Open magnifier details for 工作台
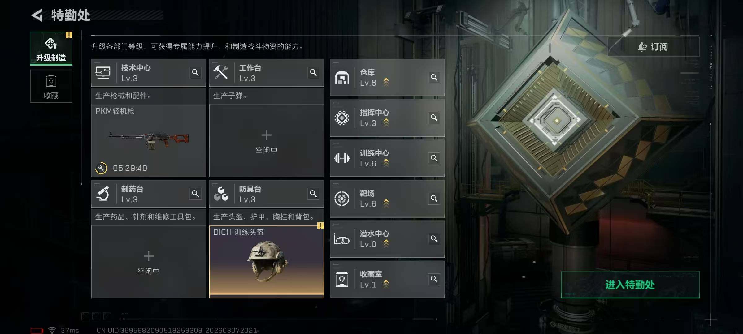This screenshot has width=743, height=334. pos(313,73)
